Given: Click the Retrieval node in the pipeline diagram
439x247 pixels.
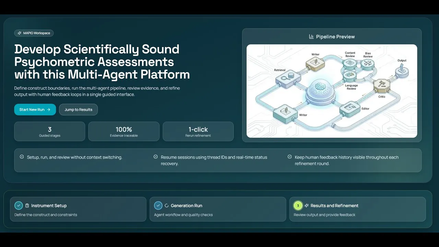Looking at the screenshot, I should pos(288,79).
